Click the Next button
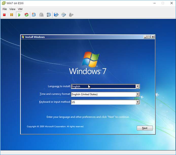176x155 pixels. [x=145, y=128]
